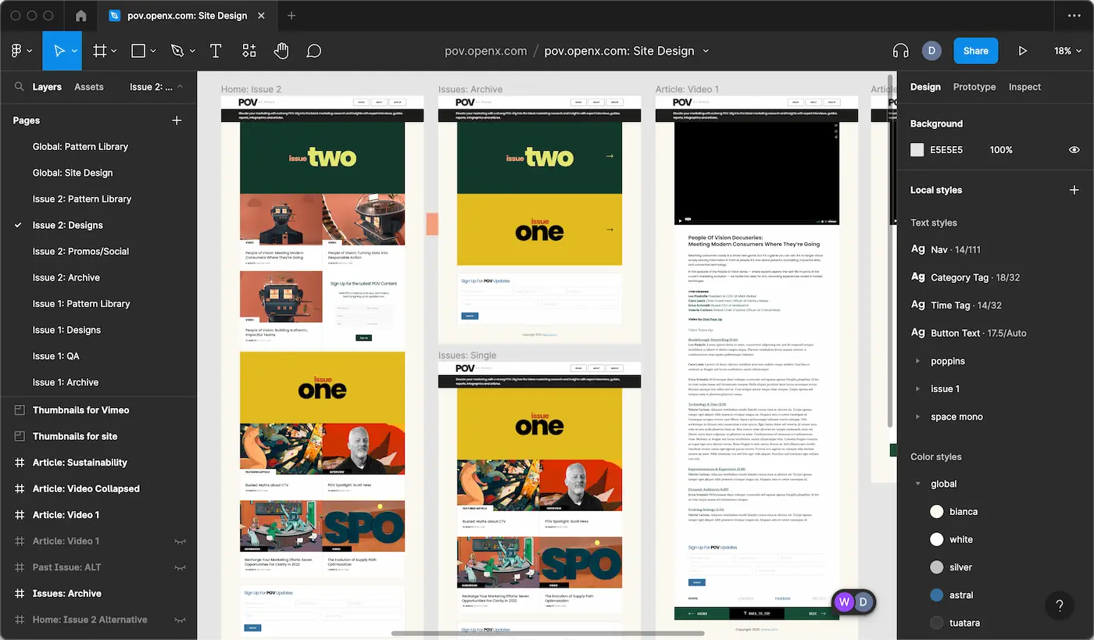1094x640 pixels.
Task: Click the Article: Sustainability frame icon
Action: tap(20, 463)
